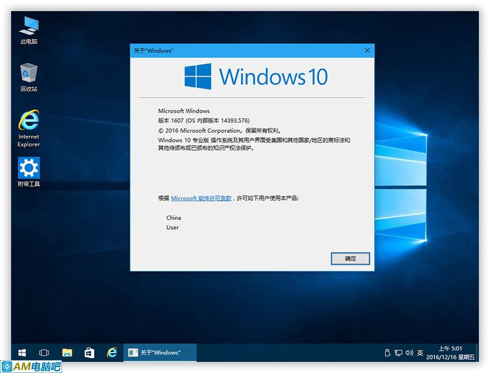
Task: Select the 此电脑 desktop icon
Action: point(29,30)
